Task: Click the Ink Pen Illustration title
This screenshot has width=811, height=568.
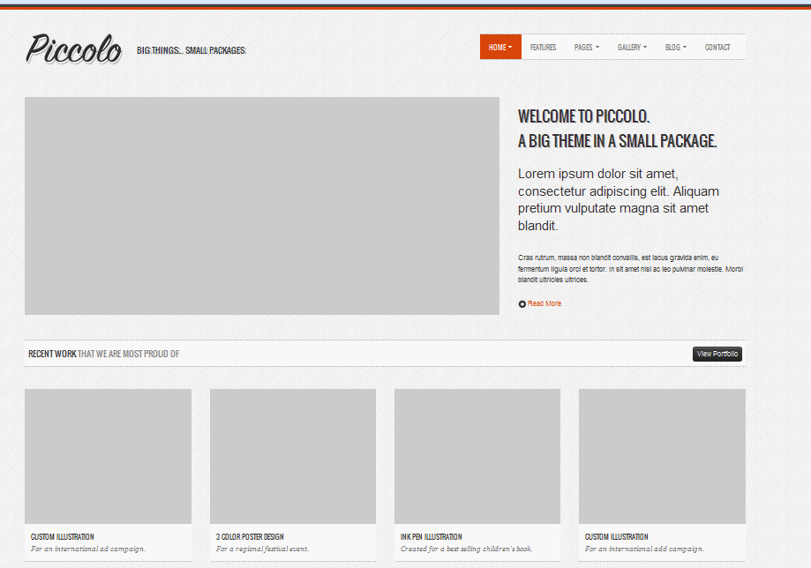Action: (x=431, y=537)
